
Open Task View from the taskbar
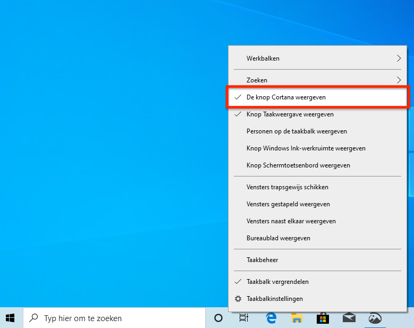pyautogui.click(x=244, y=318)
